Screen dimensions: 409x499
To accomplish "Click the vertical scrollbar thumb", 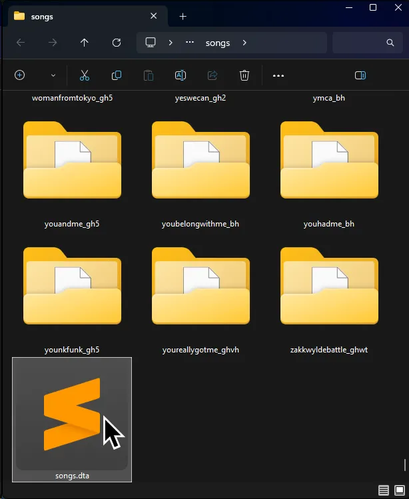I will [405, 465].
